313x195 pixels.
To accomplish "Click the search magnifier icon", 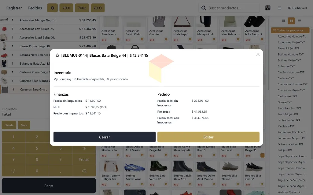I will pos(203,8).
